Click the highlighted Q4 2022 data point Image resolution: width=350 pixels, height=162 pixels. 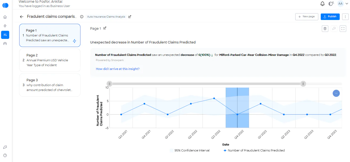tap(237, 114)
